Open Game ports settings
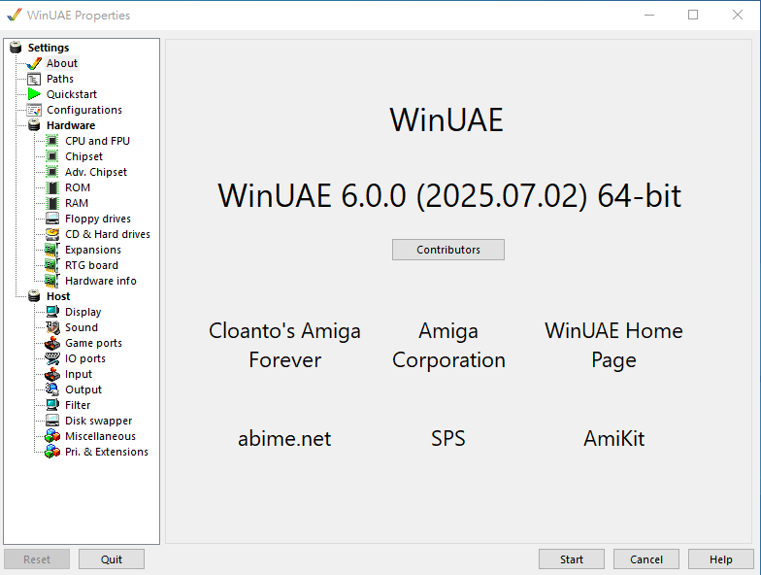The width and height of the screenshot is (761, 575). coord(93,343)
